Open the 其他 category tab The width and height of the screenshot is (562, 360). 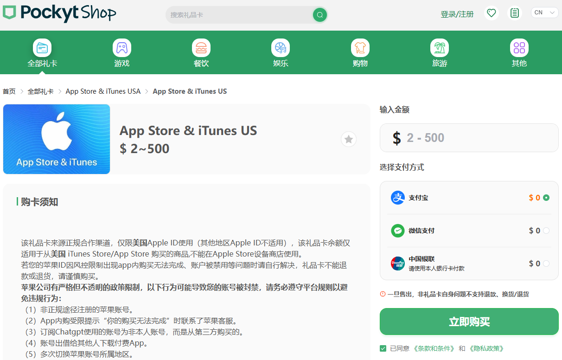pos(519,53)
